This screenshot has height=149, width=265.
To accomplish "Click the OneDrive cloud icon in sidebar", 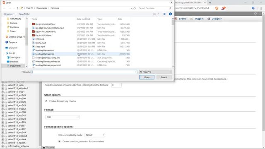I will tap(7, 48).
